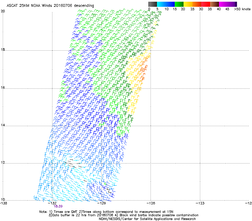This screenshot has width=252, height=221.
Task: Click the '25' legend tick label
Action: pos(192,9)
